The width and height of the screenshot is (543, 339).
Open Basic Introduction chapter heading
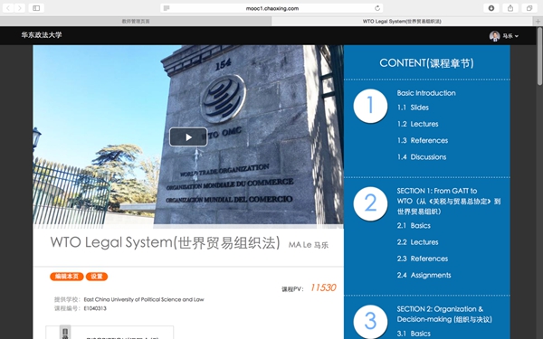click(426, 93)
